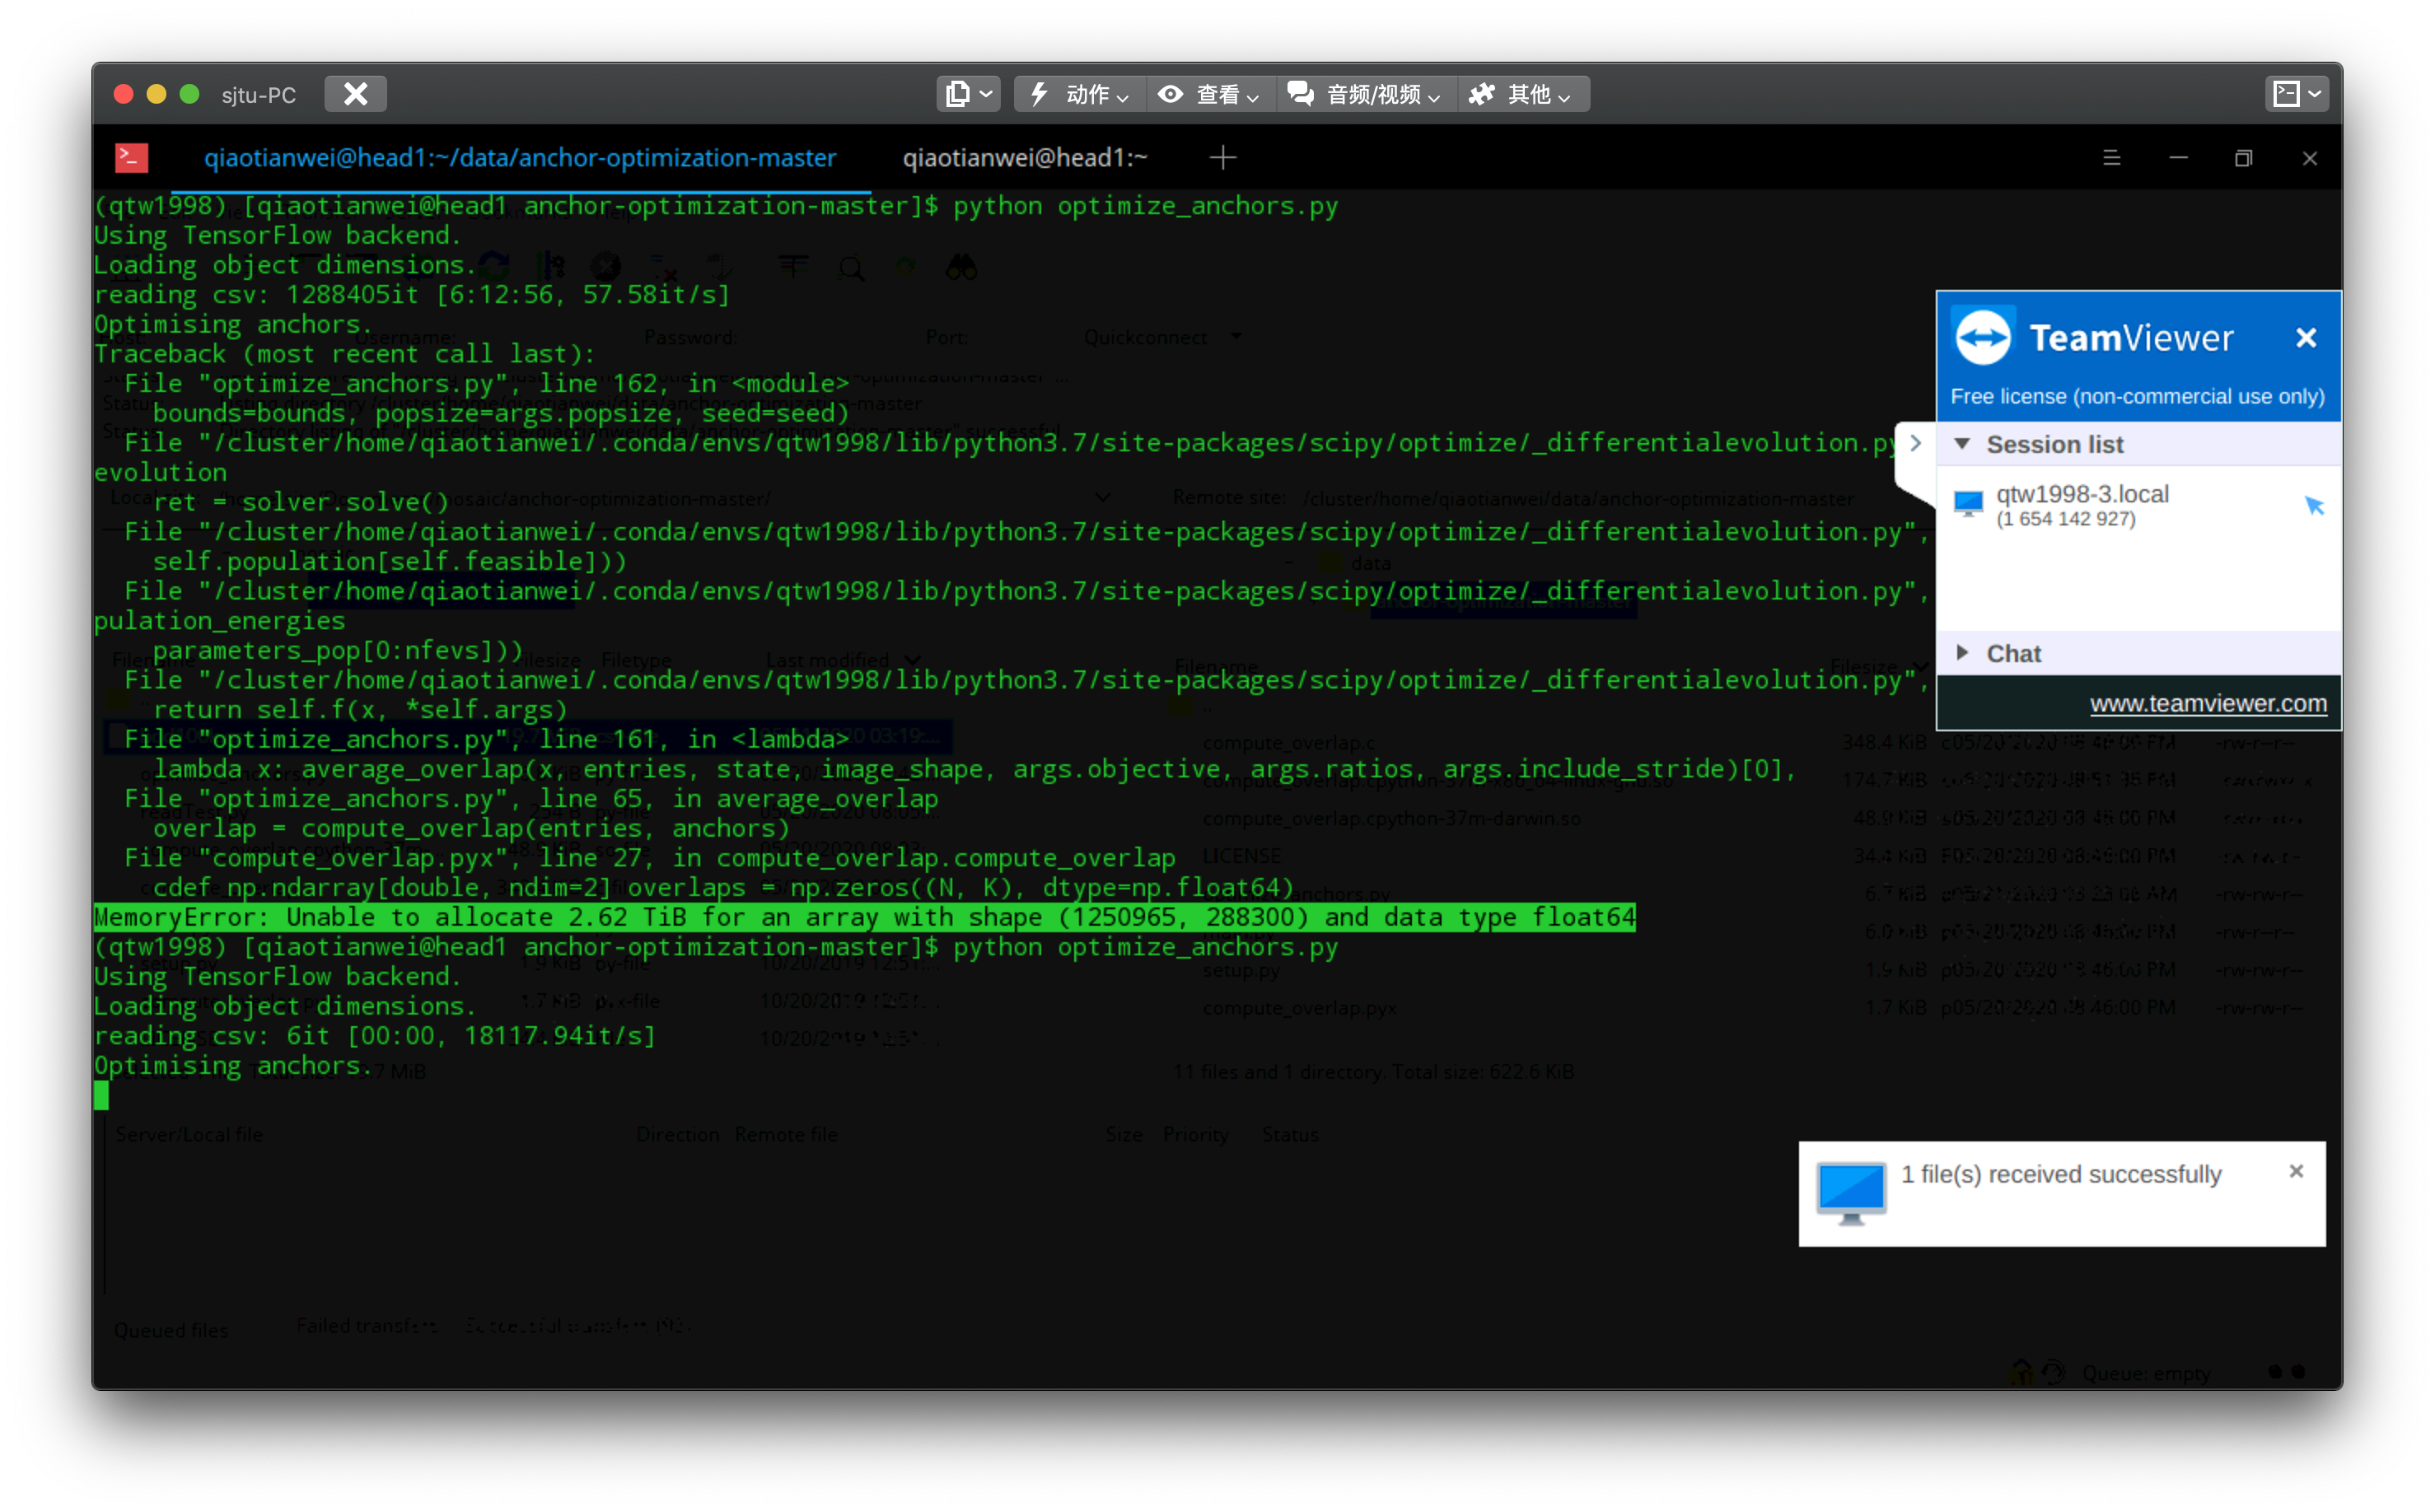The height and width of the screenshot is (1512, 2435).
Task: Click the remote window layout icon dropdown
Action: [x=2296, y=94]
